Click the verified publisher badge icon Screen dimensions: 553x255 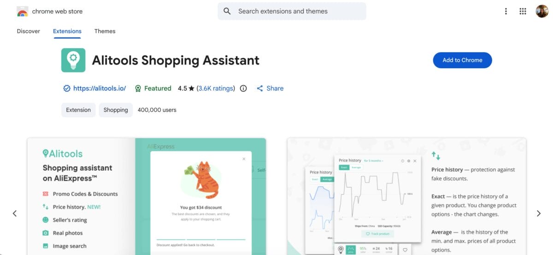[67, 88]
